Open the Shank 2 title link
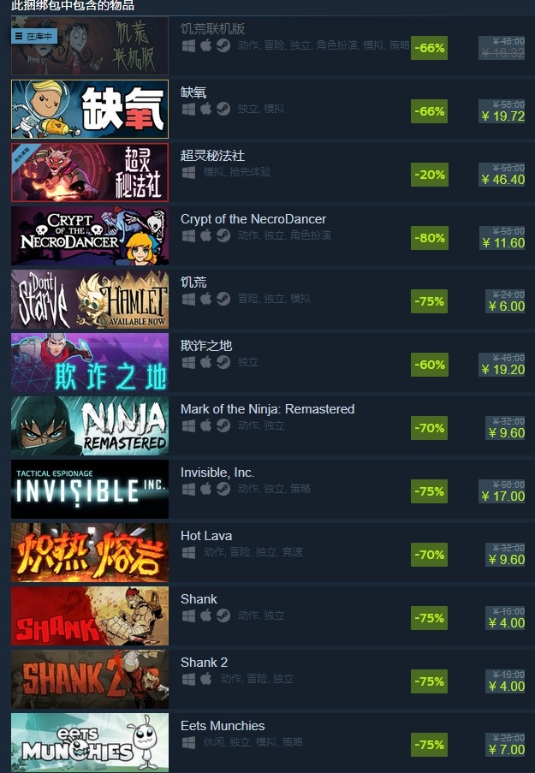The height and width of the screenshot is (773, 535). click(x=204, y=662)
